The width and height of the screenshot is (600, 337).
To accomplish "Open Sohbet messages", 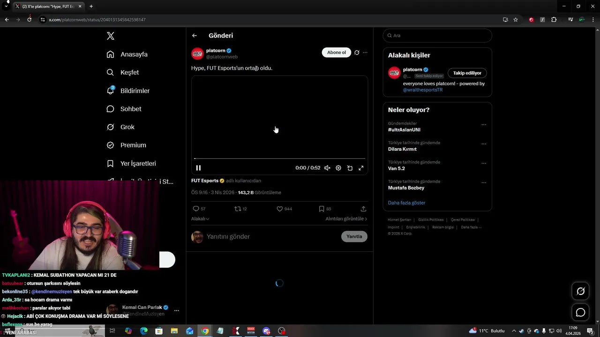I will point(124,109).
